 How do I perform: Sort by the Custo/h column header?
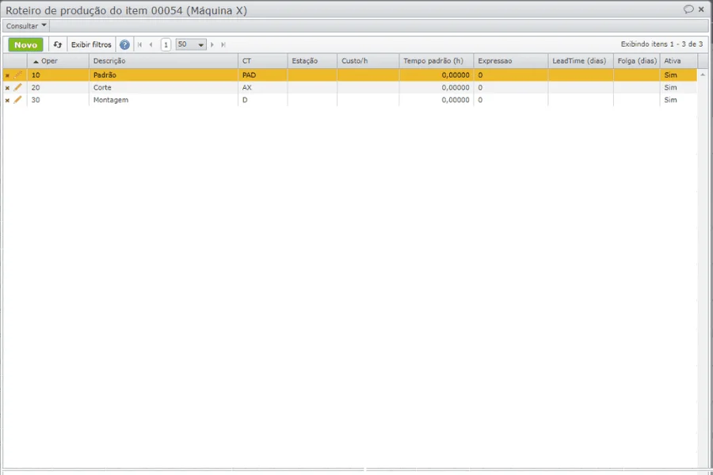coord(368,61)
